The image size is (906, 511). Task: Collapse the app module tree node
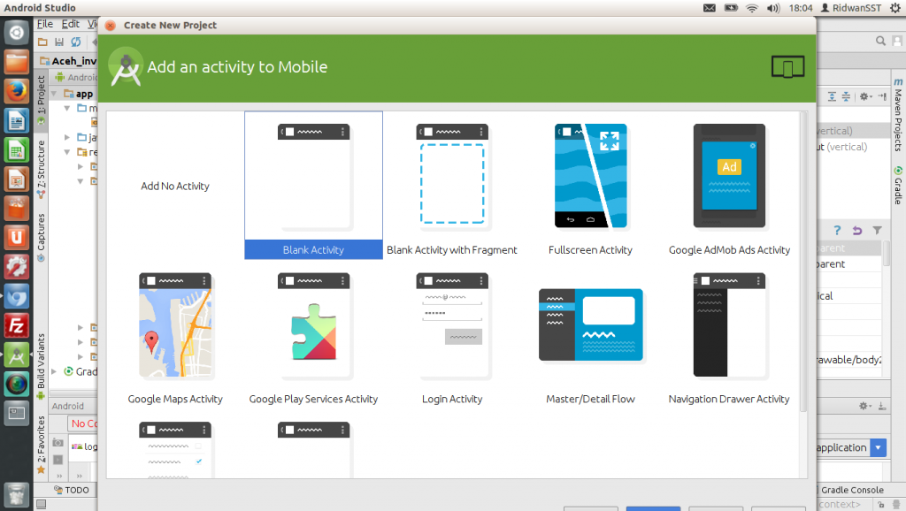54,93
